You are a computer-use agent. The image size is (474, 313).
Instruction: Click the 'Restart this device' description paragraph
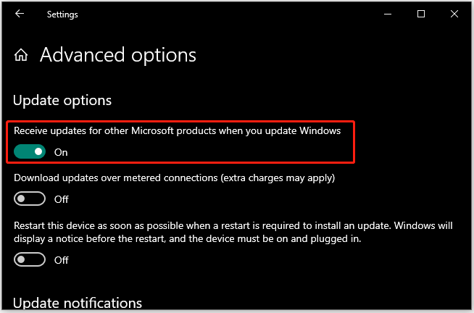233,232
